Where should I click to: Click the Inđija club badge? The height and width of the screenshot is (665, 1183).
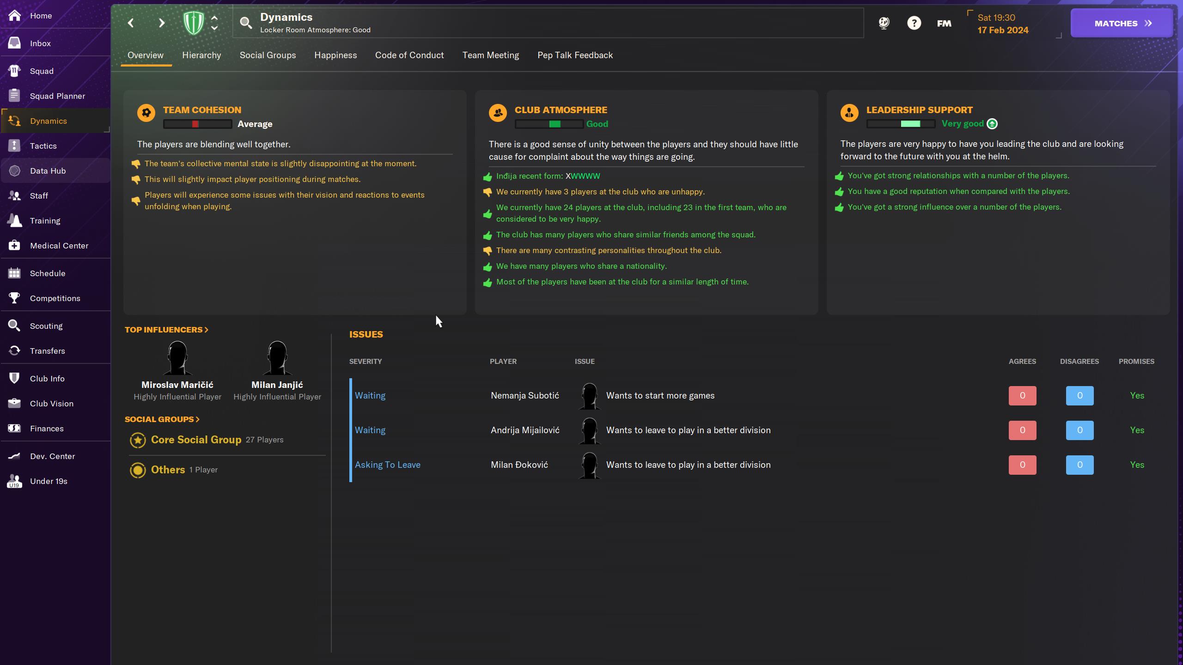pyautogui.click(x=193, y=23)
